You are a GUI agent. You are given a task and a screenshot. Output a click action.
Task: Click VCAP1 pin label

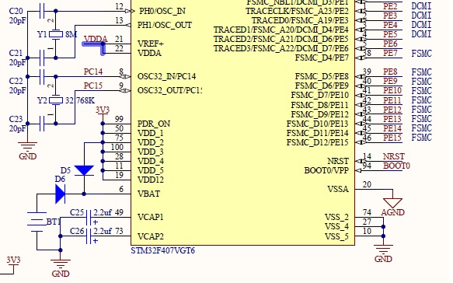click(x=151, y=217)
